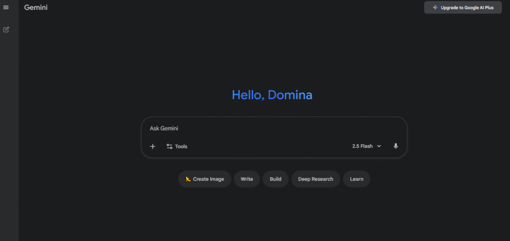Choose the Learn suggestion chip
This screenshot has height=241, width=510.
pos(356,179)
